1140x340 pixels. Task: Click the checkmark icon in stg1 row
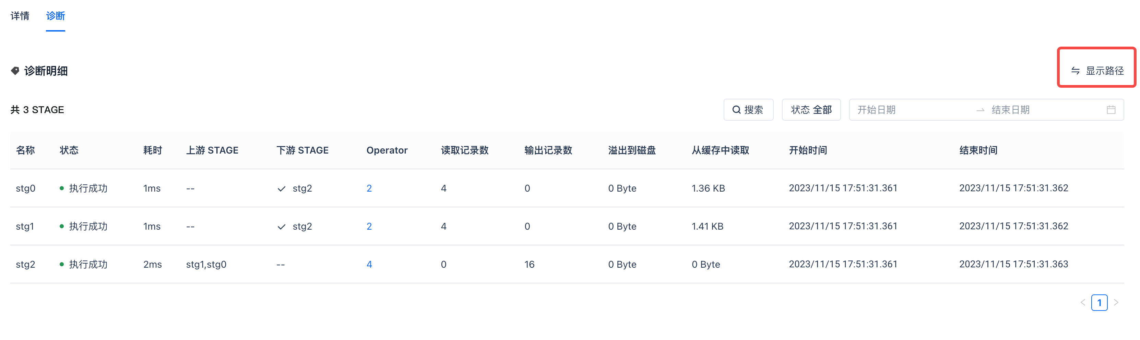point(282,227)
